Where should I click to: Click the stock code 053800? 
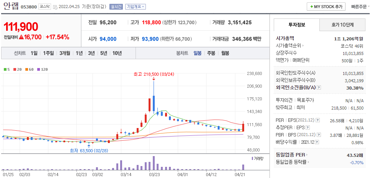[x=29, y=7]
